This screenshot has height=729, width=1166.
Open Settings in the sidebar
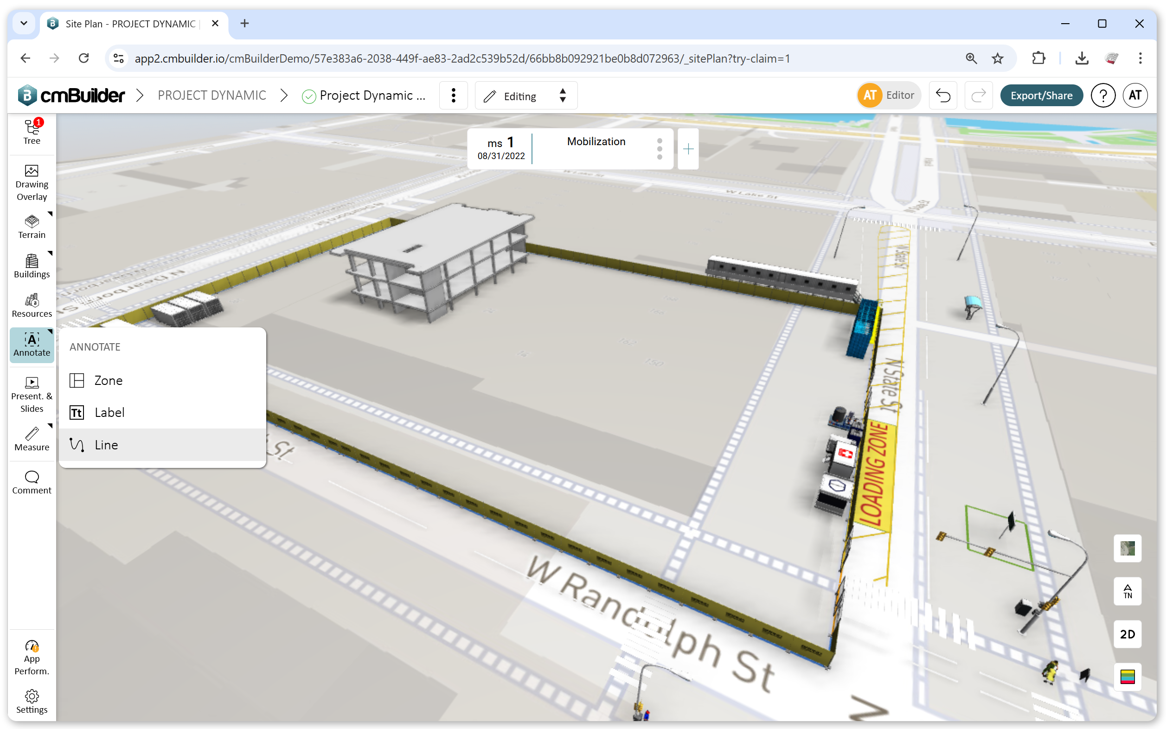coord(32,702)
